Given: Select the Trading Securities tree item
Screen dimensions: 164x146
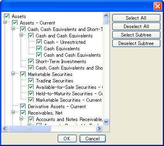Looking at the screenshot, I should coord(55,81).
